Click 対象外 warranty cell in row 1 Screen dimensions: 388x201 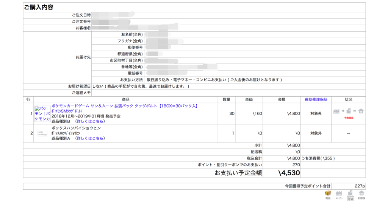point(316,114)
